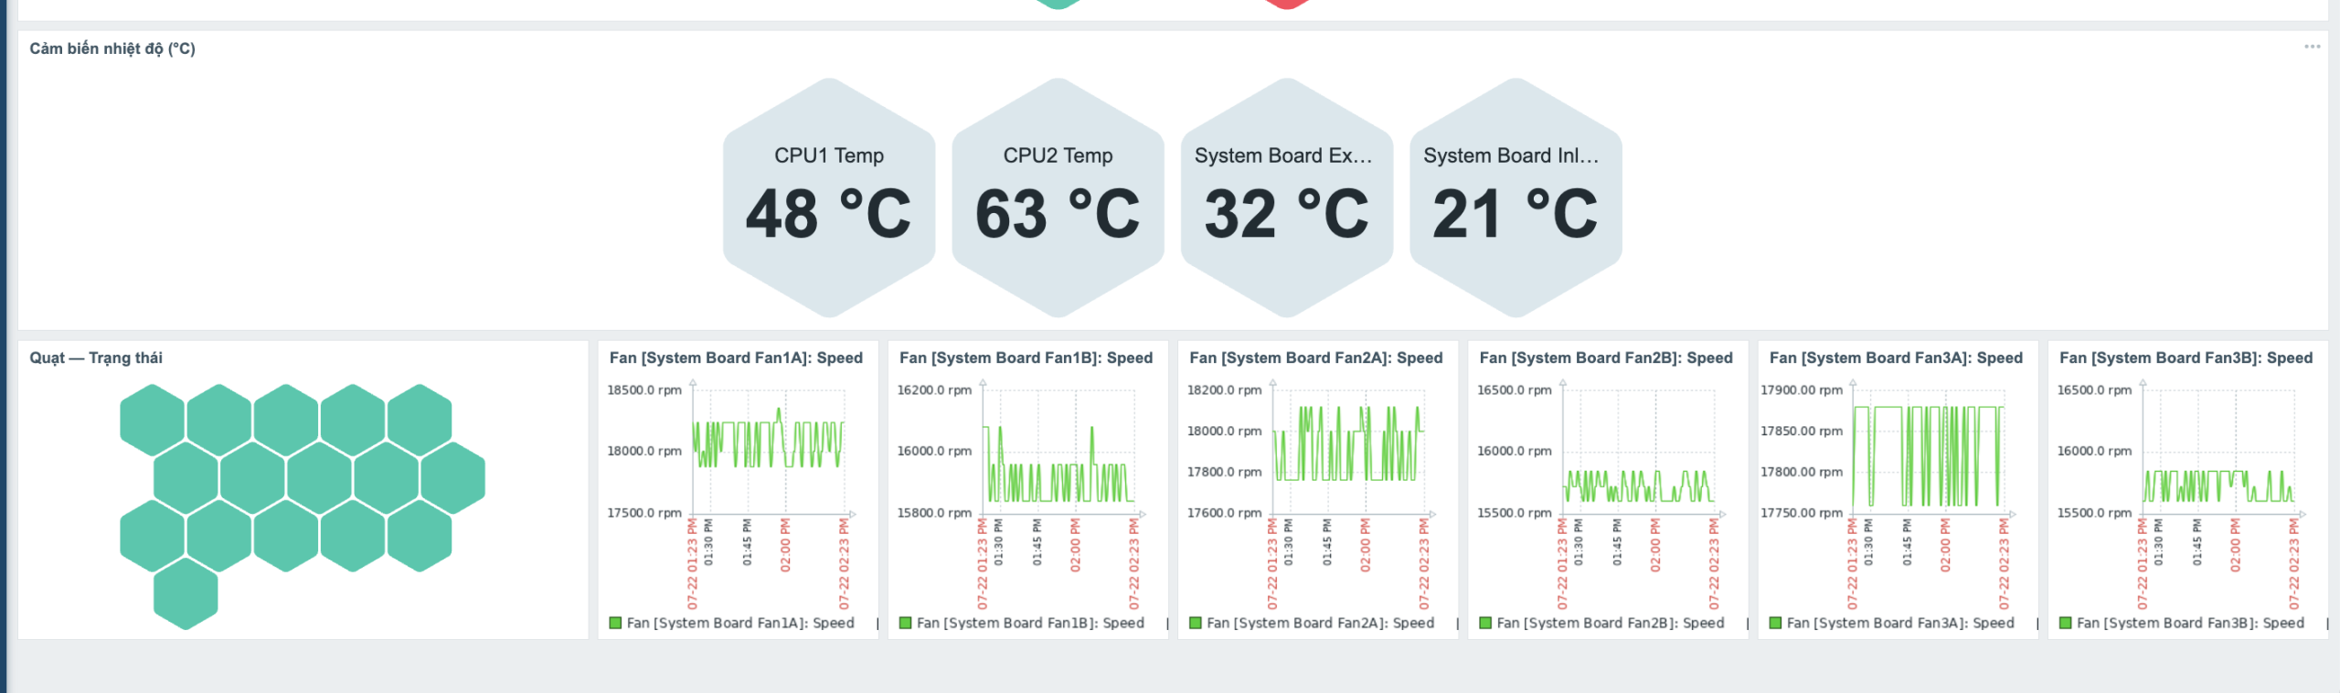Screen dimensions: 2340x693
Task: Click the green legend swatch for Fan1A Speed
Action: [615, 623]
